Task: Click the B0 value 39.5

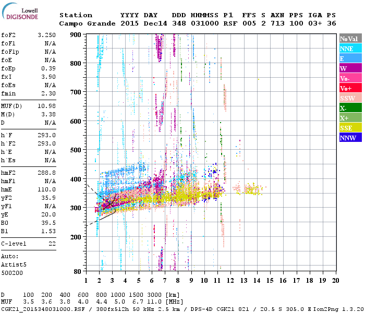Action: click(x=48, y=223)
